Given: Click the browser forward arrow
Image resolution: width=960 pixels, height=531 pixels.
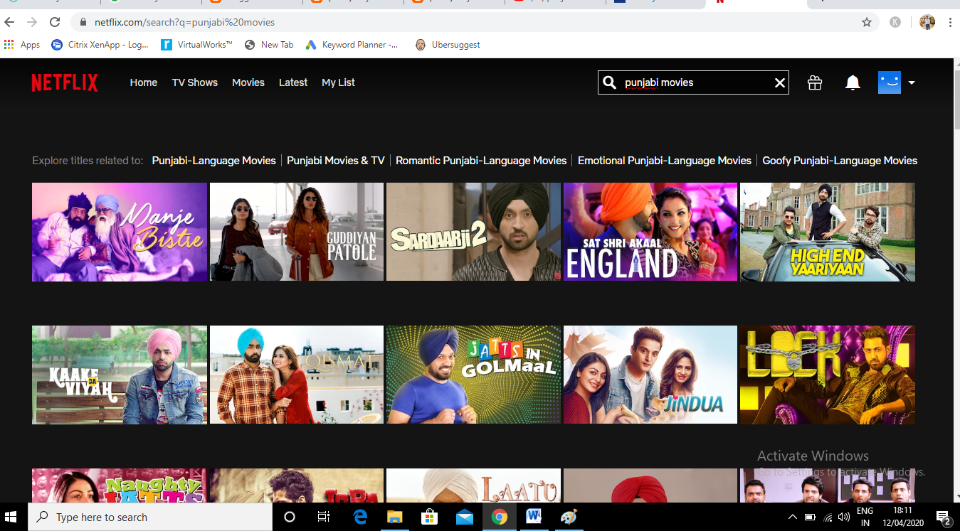Looking at the screenshot, I should pos(32,22).
